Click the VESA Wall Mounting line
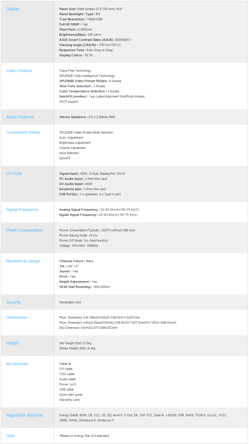The height and width of the screenshot is (444, 249). coord(84,287)
